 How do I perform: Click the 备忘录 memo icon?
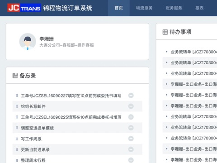[x=15, y=76]
